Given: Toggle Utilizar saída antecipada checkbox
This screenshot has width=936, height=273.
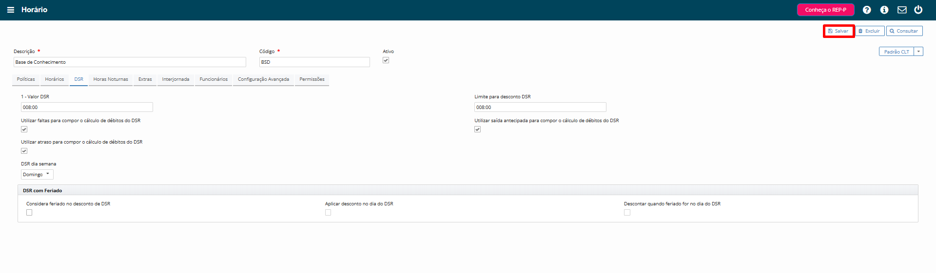Looking at the screenshot, I should (x=477, y=129).
